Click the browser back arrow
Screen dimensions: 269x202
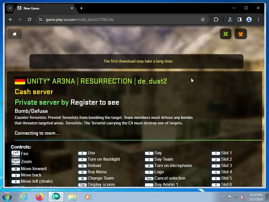coord(11,19)
